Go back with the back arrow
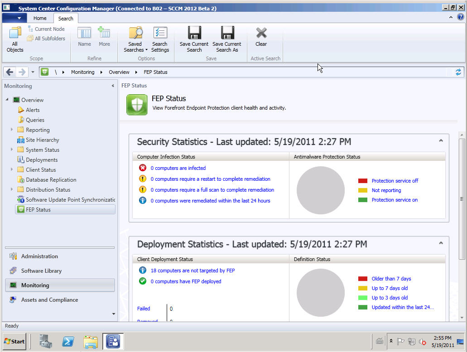Image resolution: width=467 pixels, height=352 pixels. tap(10, 72)
